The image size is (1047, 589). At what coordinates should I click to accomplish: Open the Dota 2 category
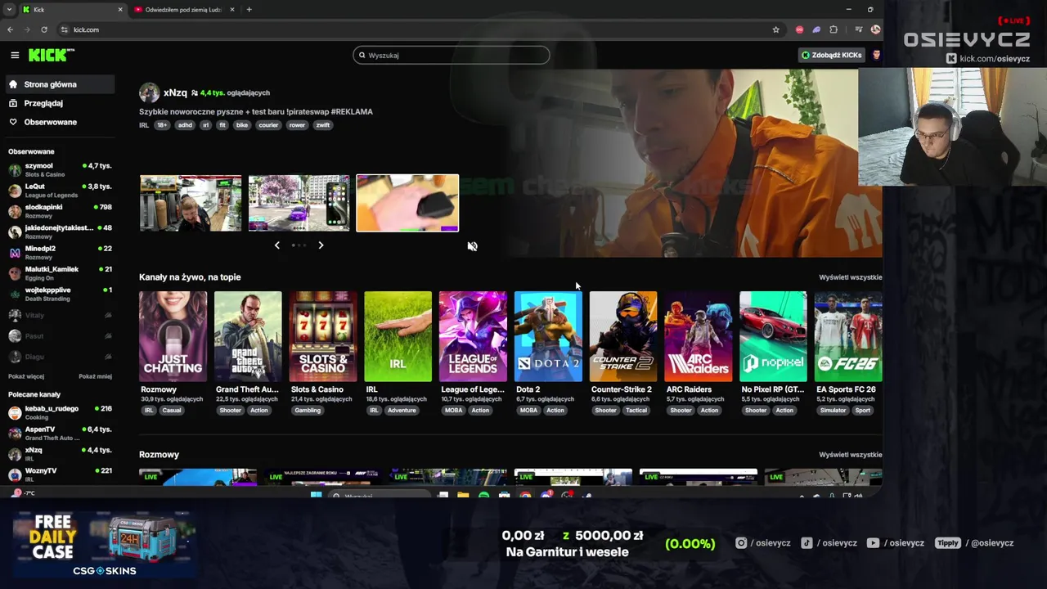click(548, 336)
